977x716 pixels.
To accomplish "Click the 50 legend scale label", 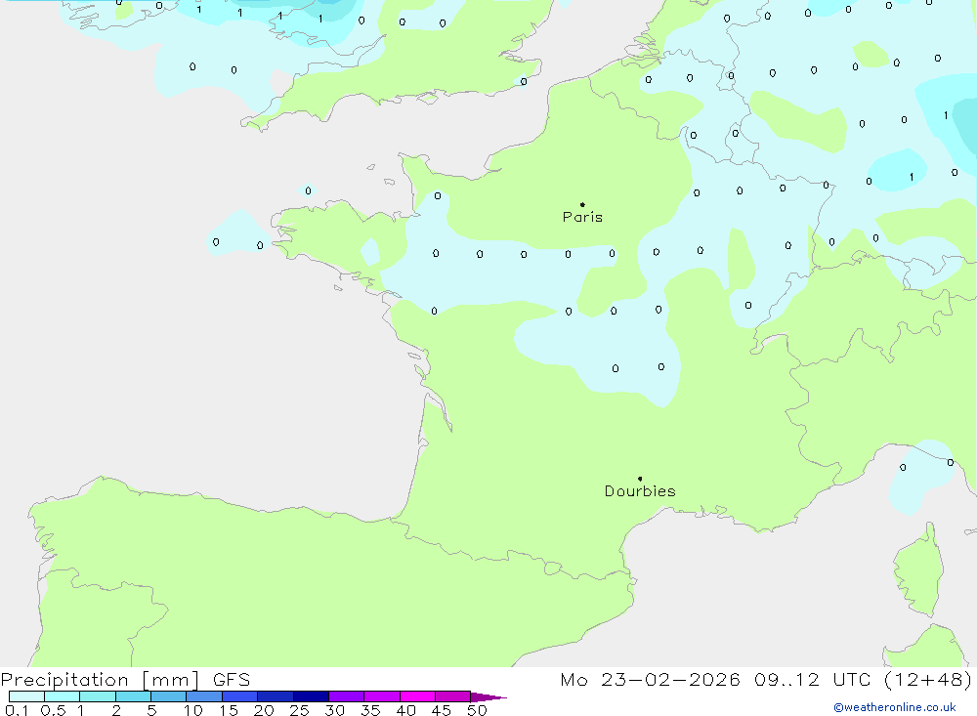I will [478, 710].
